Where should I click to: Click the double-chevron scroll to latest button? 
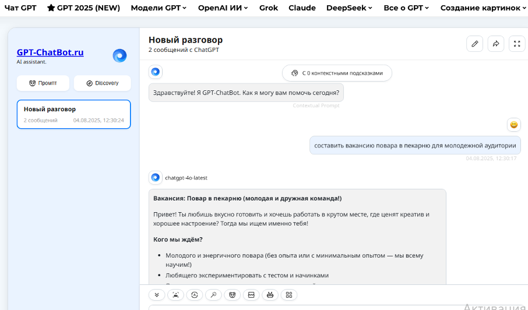point(157,295)
